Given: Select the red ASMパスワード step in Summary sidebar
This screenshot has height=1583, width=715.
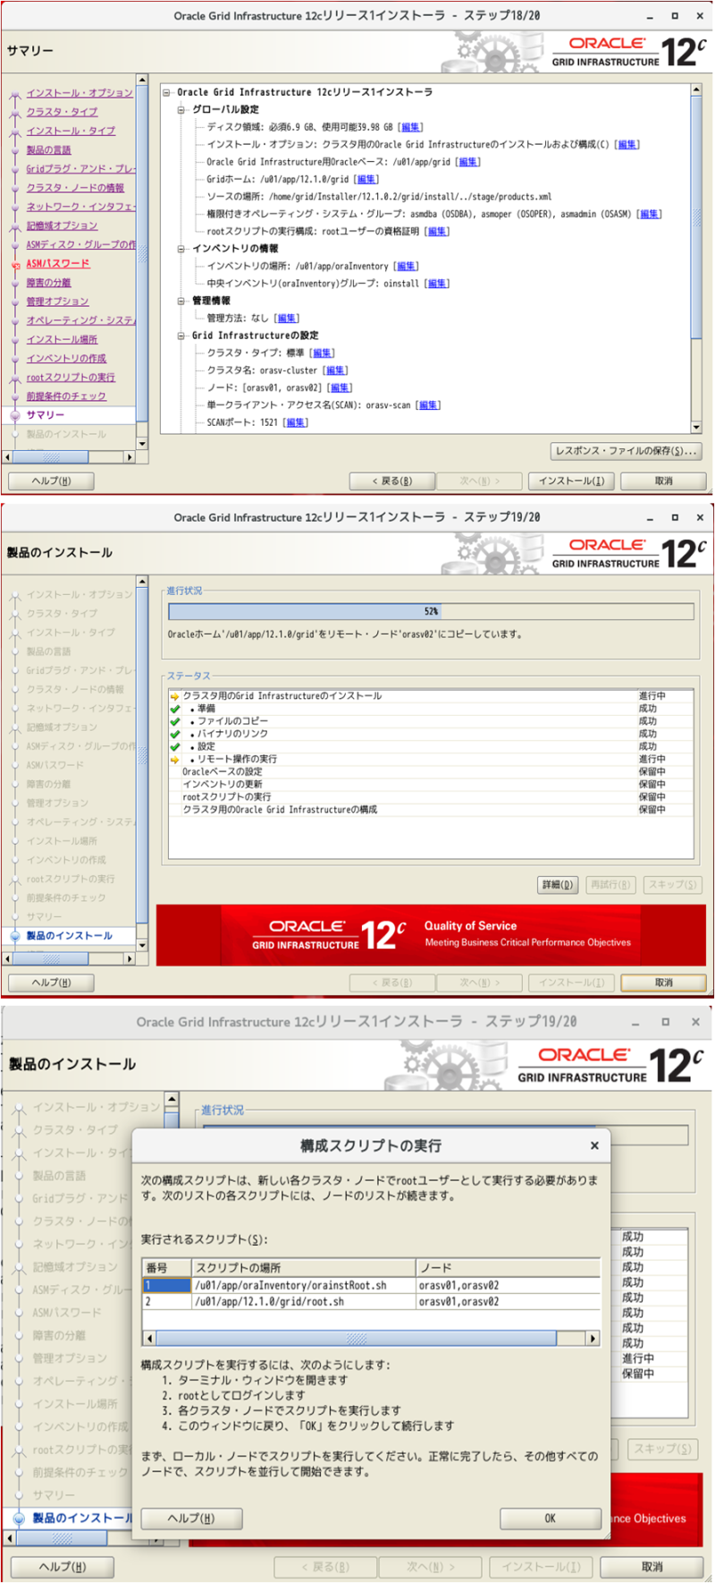Looking at the screenshot, I should pyautogui.click(x=57, y=264).
